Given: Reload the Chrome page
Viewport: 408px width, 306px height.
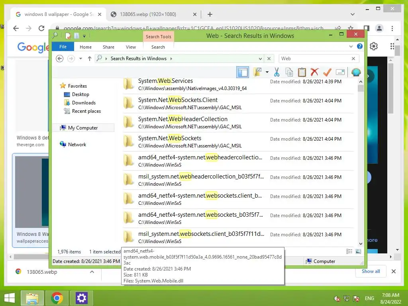Looking at the screenshot, I should [41, 28].
